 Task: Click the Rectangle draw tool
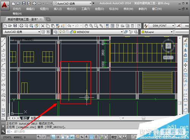click(x=3, y=60)
